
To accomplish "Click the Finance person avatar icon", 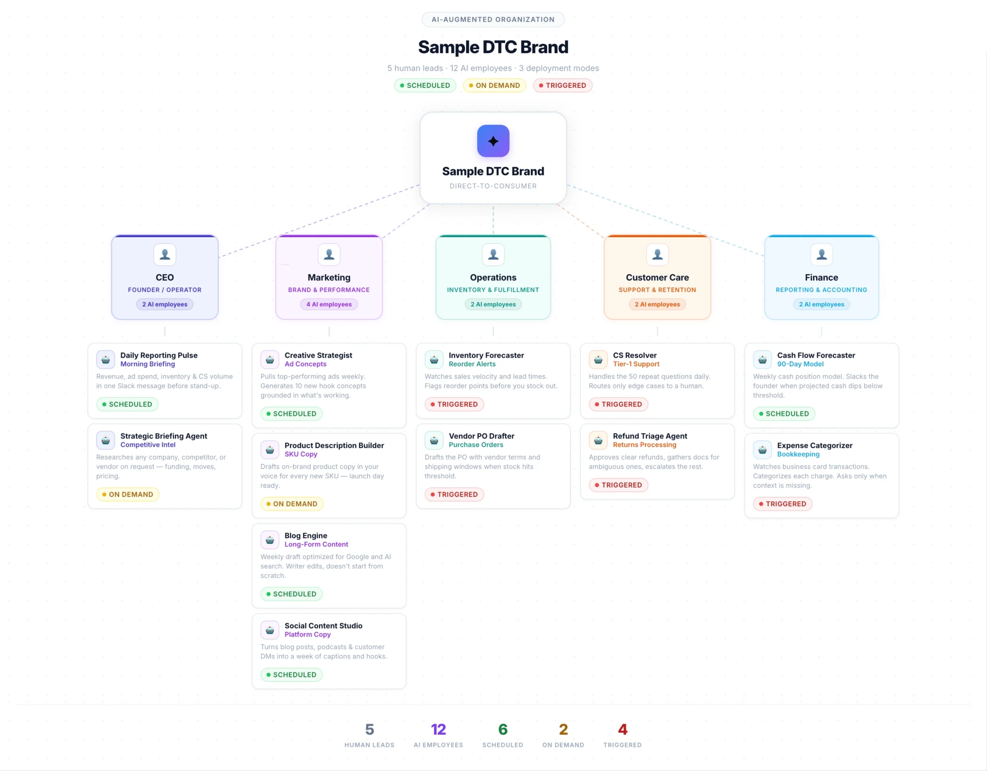I will coord(822,254).
